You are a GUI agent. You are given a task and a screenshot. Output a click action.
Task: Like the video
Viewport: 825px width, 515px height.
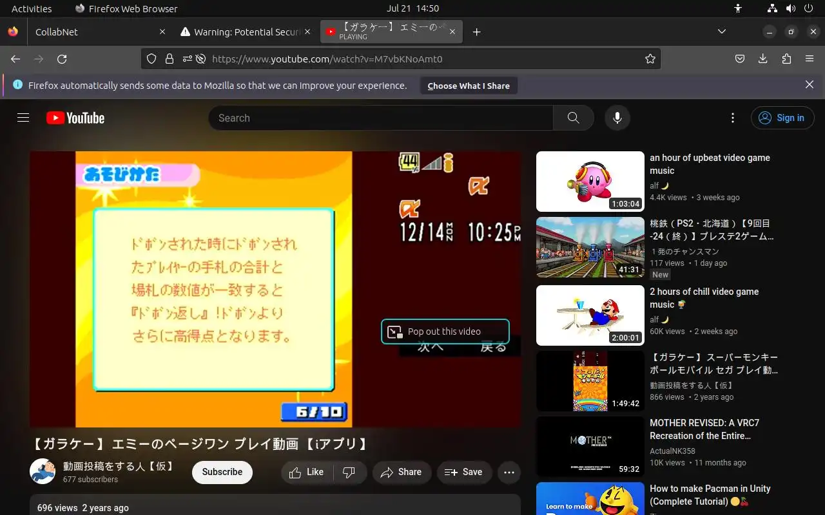point(307,473)
